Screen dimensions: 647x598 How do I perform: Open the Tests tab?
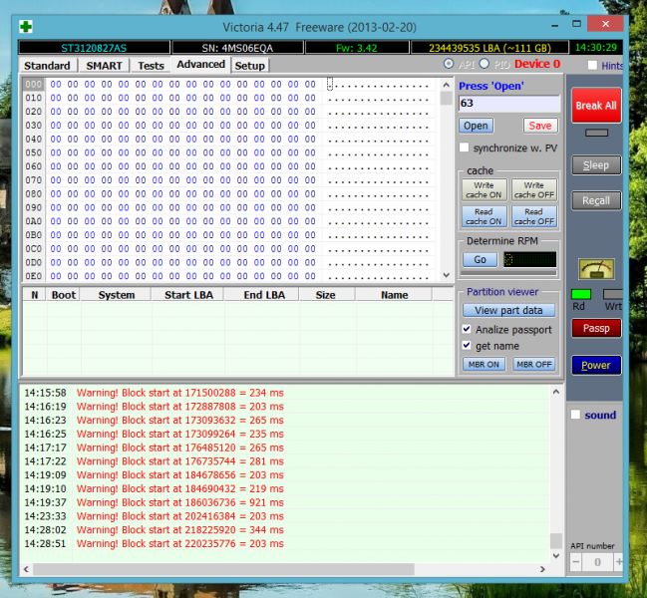coord(151,66)
